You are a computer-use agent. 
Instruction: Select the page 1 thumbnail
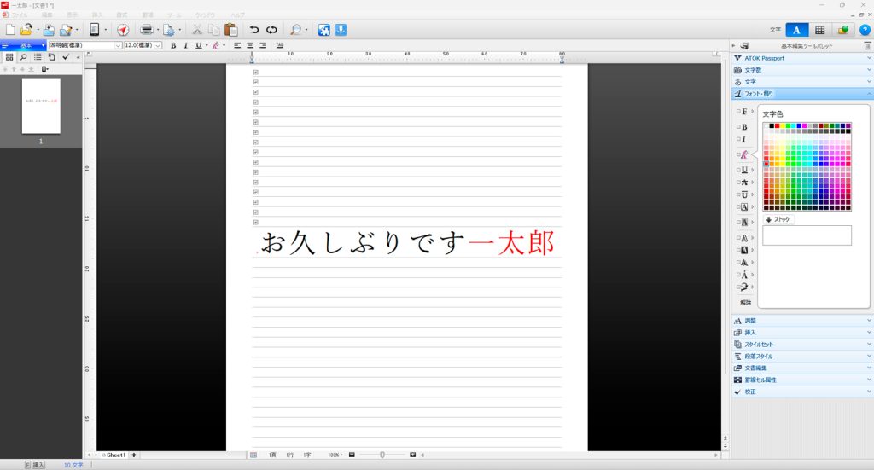click(41, 107)
